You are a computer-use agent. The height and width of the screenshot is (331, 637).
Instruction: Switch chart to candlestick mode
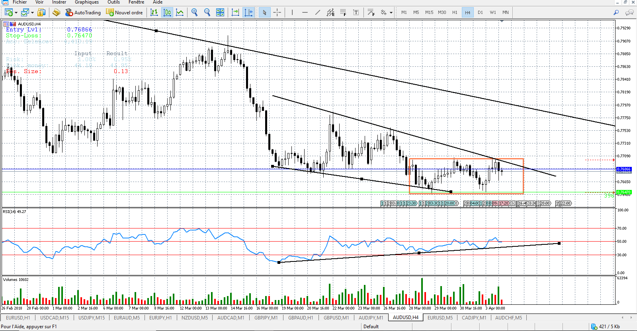(x=167, y=12)
